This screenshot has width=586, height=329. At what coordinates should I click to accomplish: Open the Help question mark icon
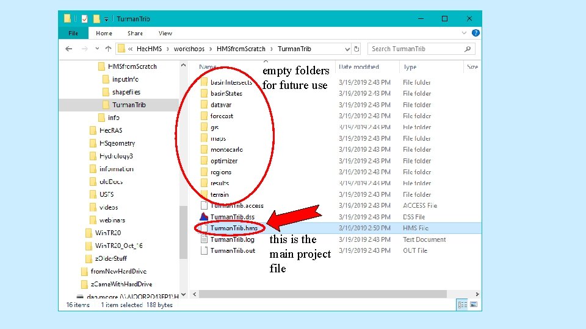click(x=476, y=33)
